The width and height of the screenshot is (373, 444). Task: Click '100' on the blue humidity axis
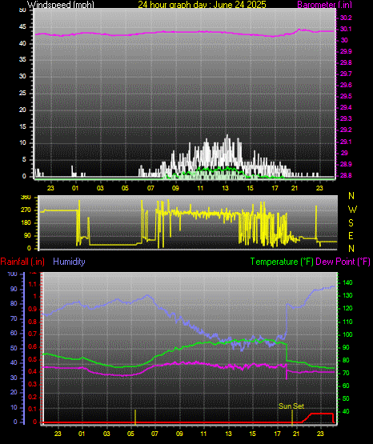pos(13,274)
